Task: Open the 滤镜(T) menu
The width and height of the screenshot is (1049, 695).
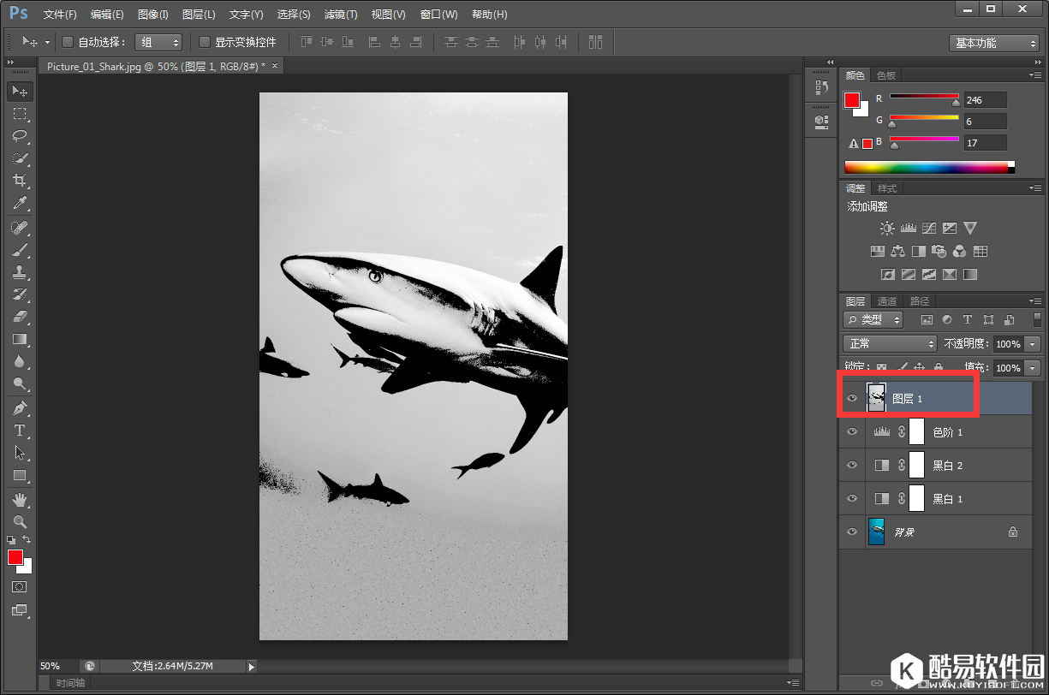Action: pyautogui.click(x=341, y=15)
